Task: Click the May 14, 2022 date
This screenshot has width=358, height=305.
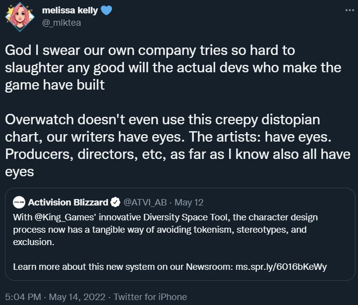Action: click(77, 297)
